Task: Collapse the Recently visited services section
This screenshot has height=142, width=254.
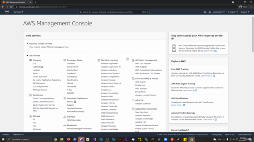Action: (27, 44)
